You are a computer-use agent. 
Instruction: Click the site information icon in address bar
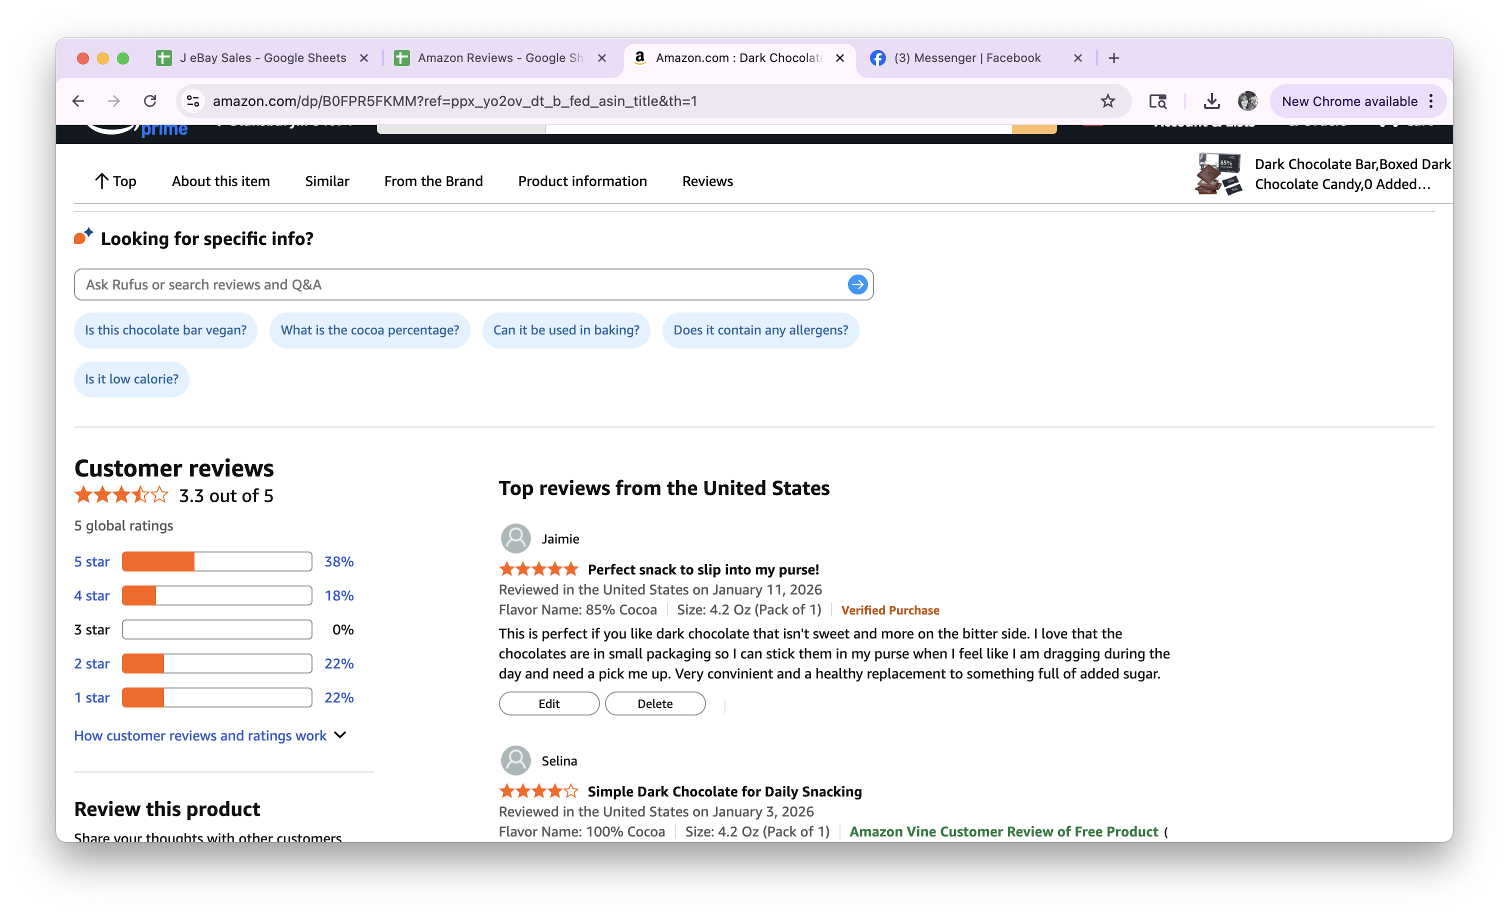pos(193,101)
